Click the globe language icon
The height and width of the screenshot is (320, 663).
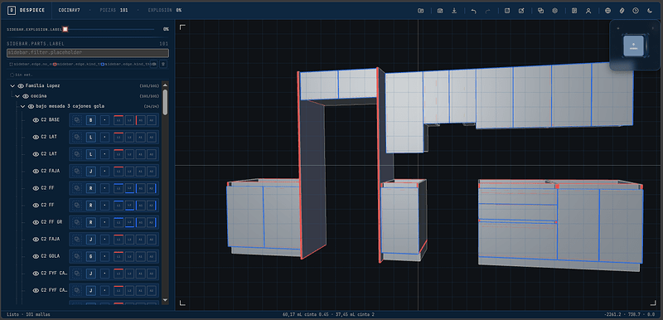[607, 11]
